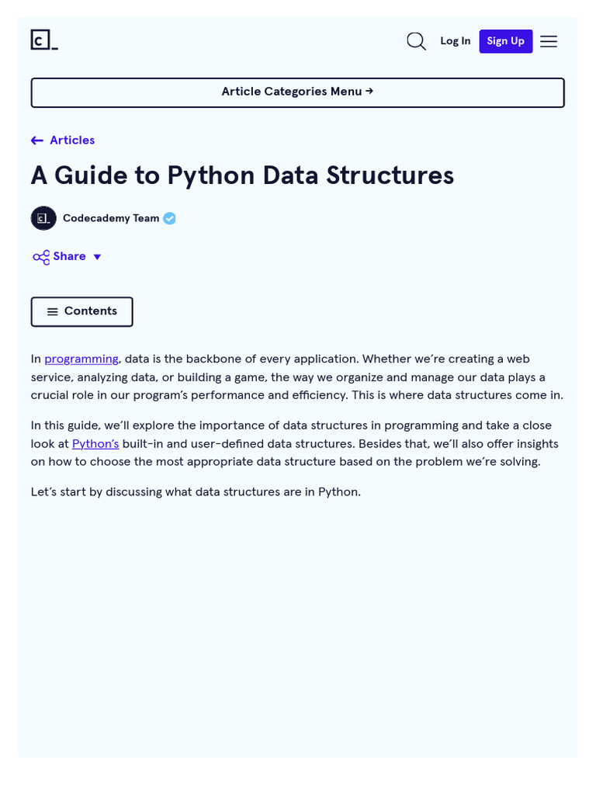
Task: Expand the Contents table of contents
Action: [82, 312]
